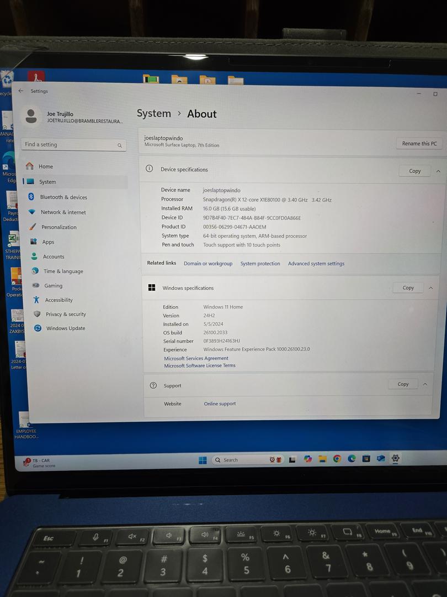Select the Adobe Acrobat desktop icon
This screenshot has width=447, height=597.
[36, 76]
